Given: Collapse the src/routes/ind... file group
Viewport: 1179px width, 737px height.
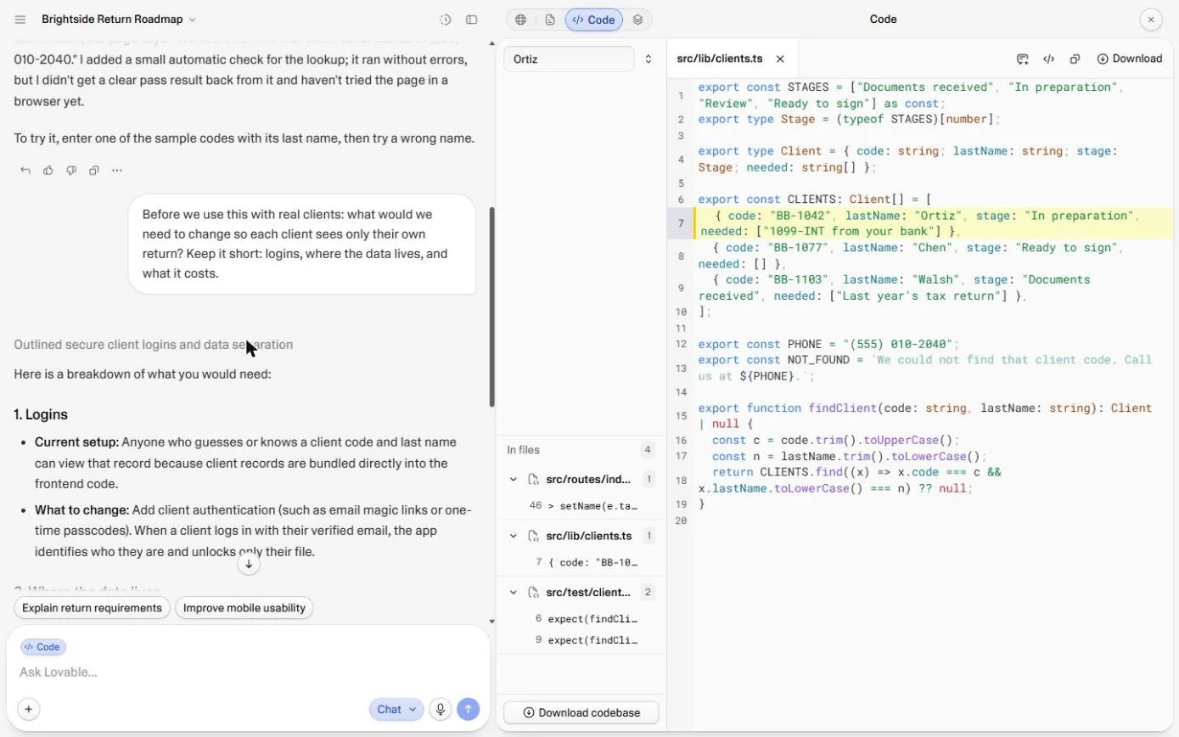Looking at the screenshot, I should (x=514, y=480).
